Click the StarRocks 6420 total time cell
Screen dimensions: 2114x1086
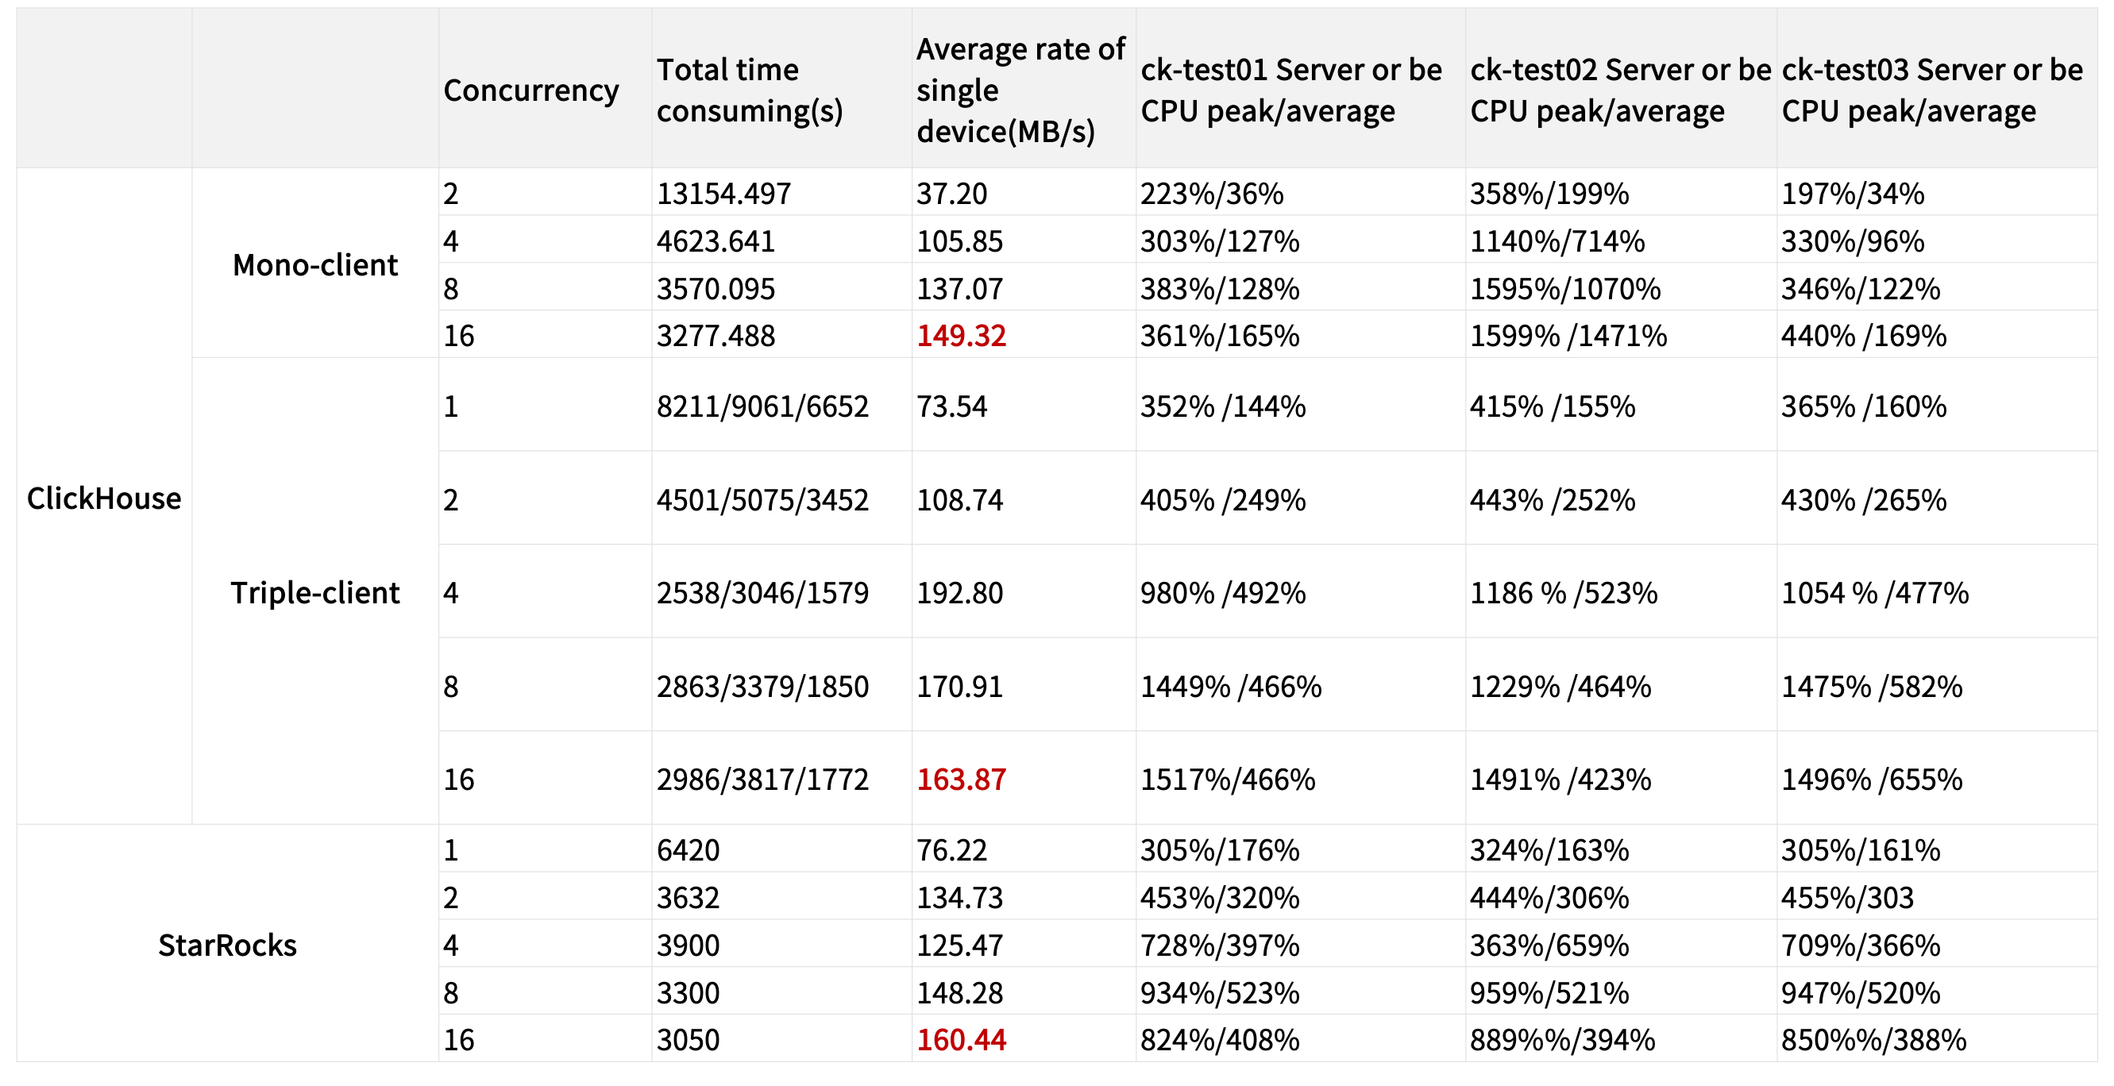pyautogui.click(x=781, y=849)
